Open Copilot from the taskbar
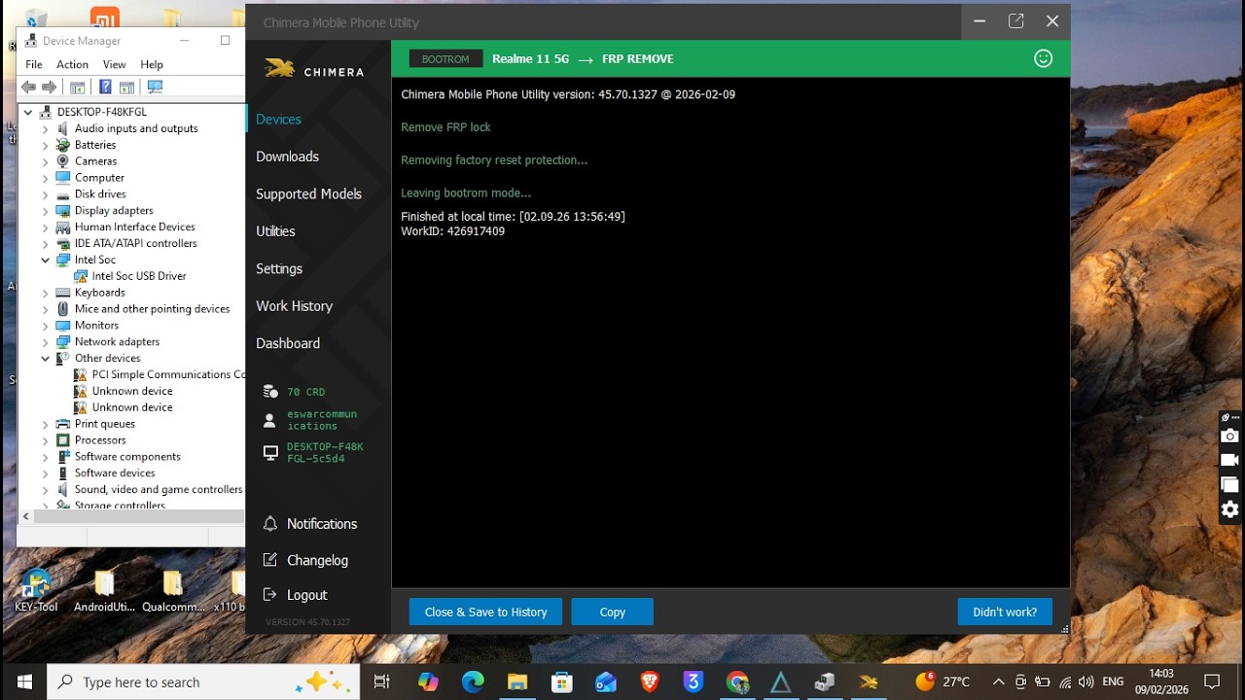This screenshot has height=700, width=1245. (x=428, y=682)
